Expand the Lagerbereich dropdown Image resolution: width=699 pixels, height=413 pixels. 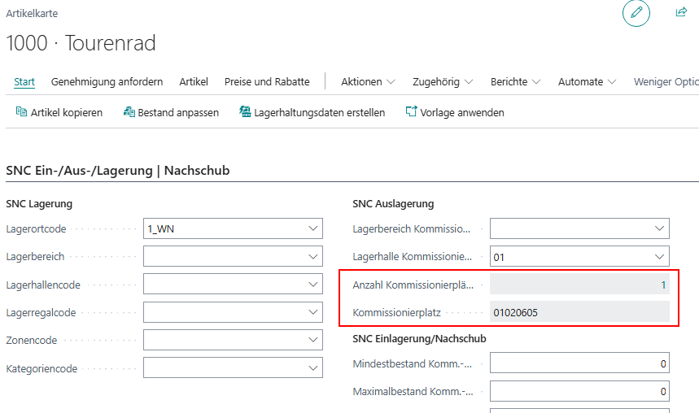click(x=313, y=257)
